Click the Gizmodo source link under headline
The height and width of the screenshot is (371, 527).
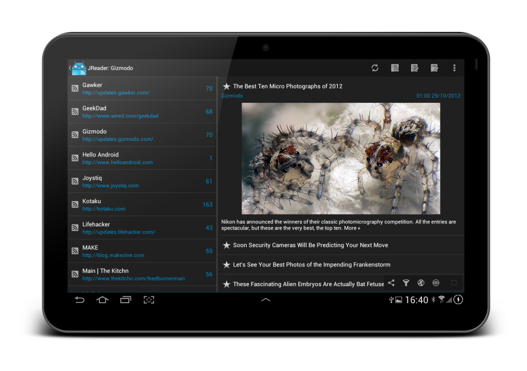point(232,96)
